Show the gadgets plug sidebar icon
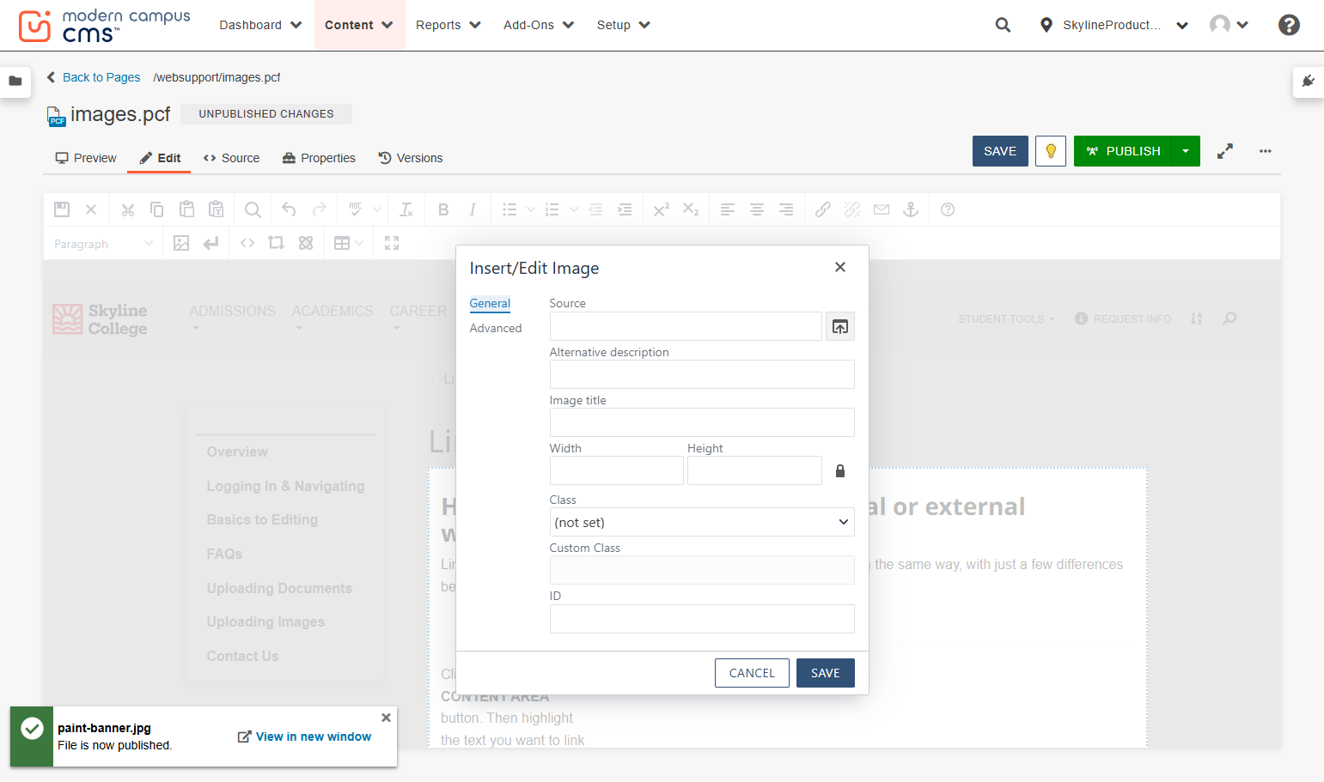The width and height of the screenshot is (1324, 782). pyautogui.click(x=1309, y=82)
